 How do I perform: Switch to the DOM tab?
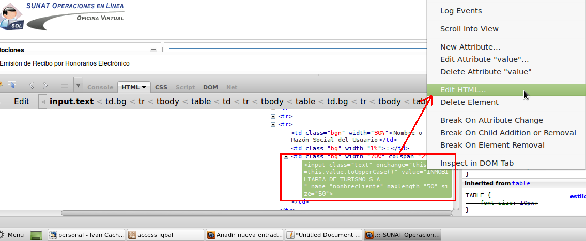[210, 87]
